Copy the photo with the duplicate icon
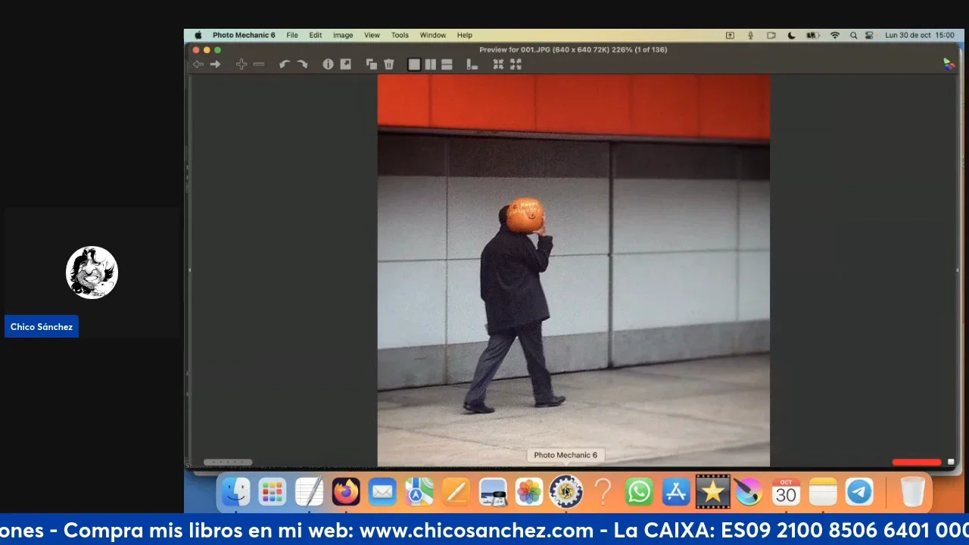Screen dimensions: 969x545 pyautogui.click(x=371, y=64)
